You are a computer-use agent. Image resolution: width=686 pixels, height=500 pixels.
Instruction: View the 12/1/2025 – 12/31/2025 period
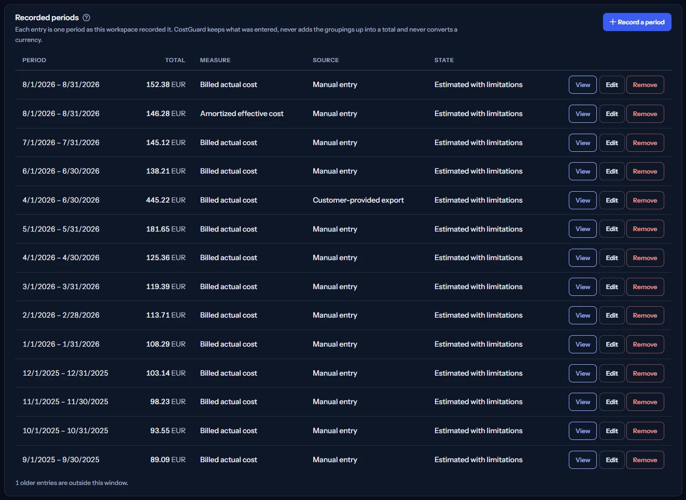point(583,374)
